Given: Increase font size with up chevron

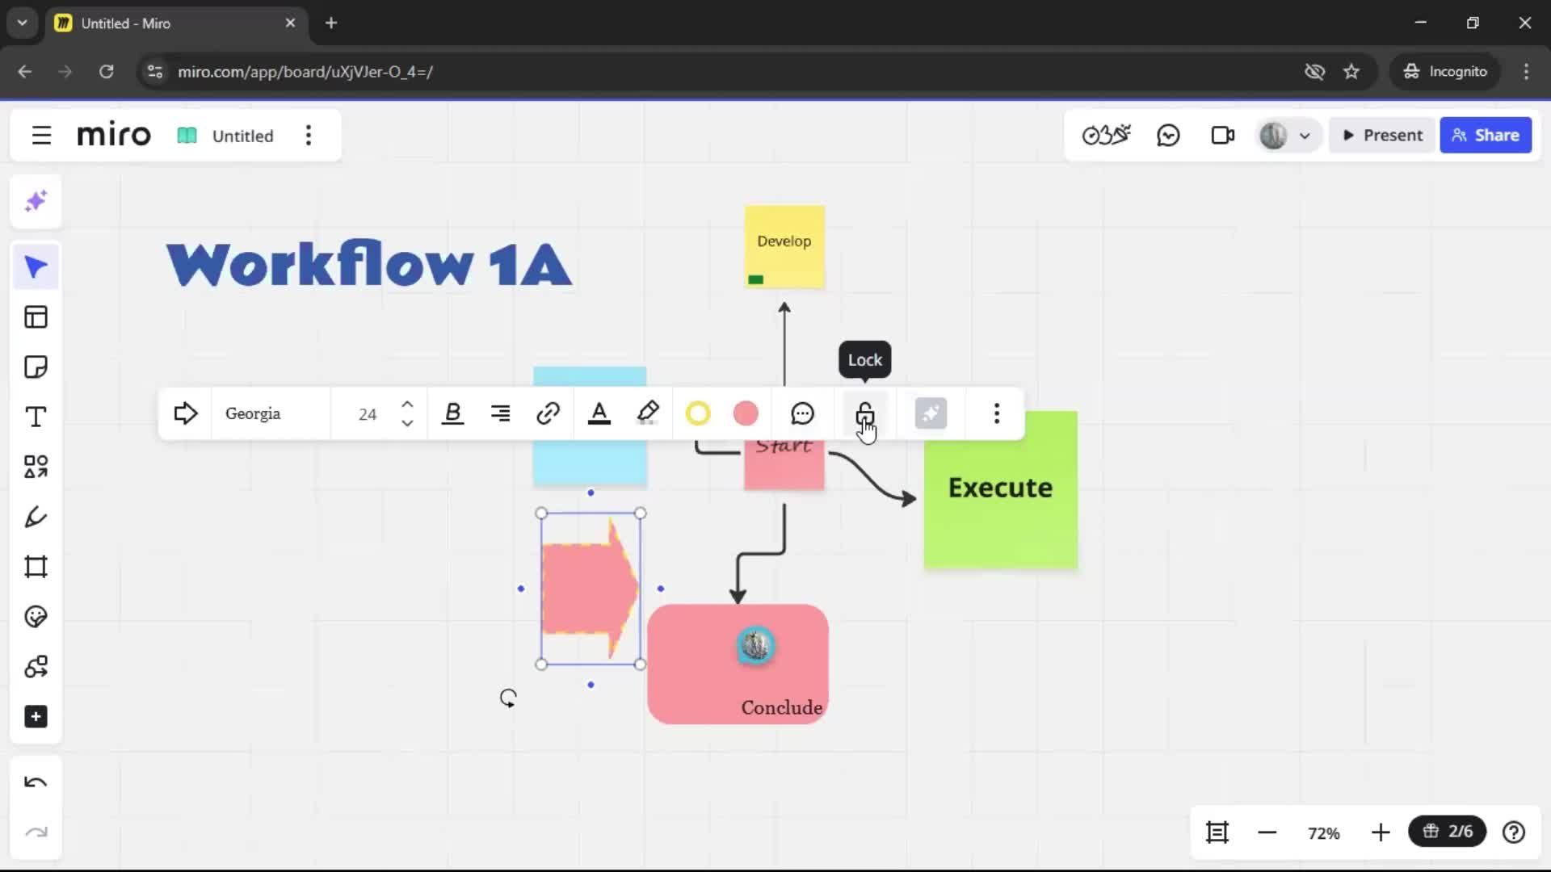Looking at the screenshot, I should click(x=407, y=405).
